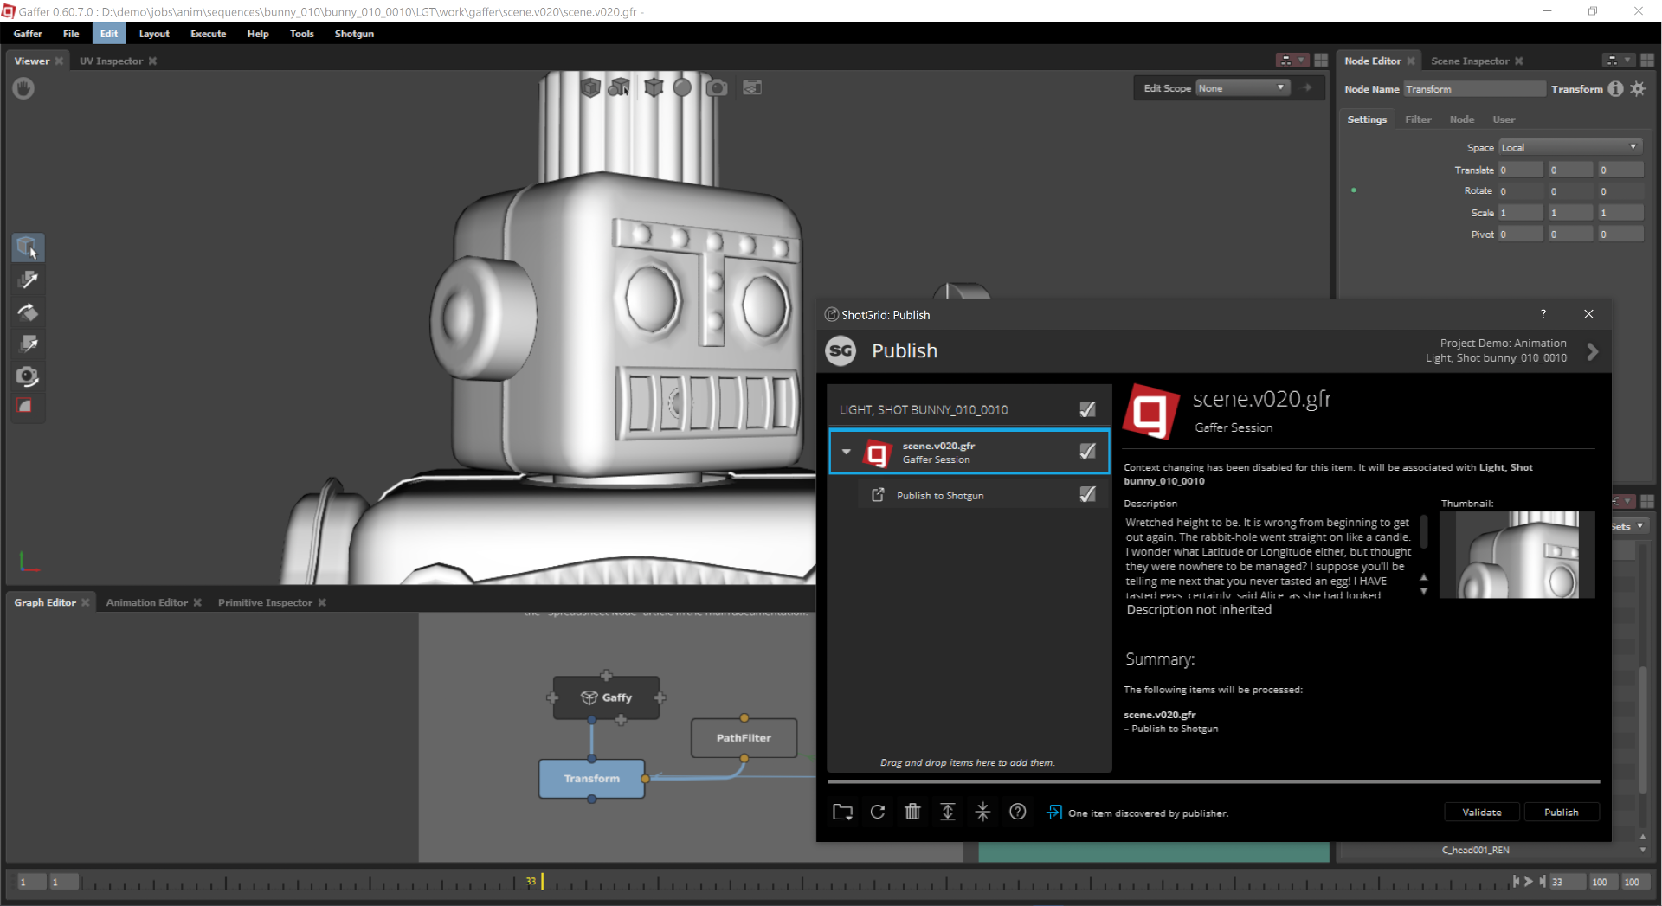Click the wireframe cube icon before the sphere
This screenshot has height=906, width=1662.
[654, 87]
